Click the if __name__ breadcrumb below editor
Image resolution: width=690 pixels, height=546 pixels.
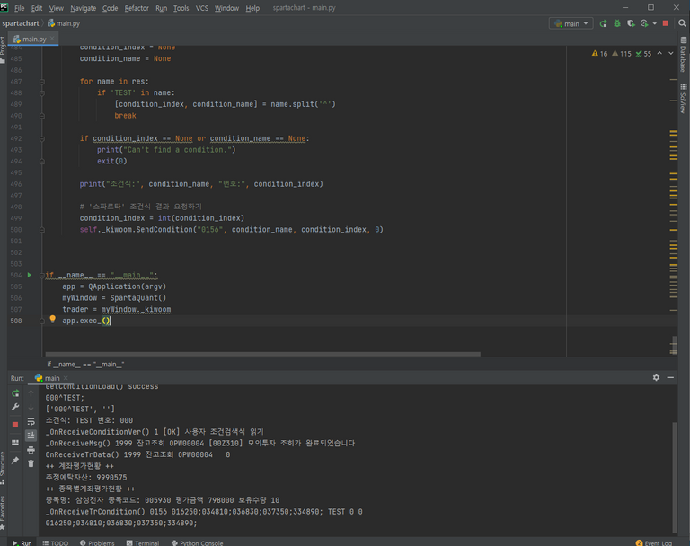point(86,365)
